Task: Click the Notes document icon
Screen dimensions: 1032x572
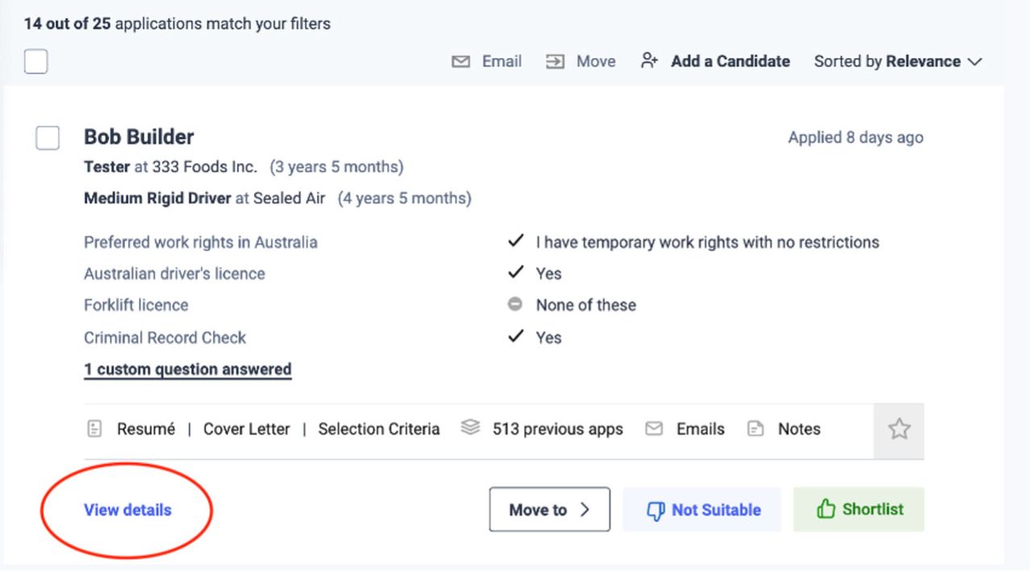Action: pos(755,429)
